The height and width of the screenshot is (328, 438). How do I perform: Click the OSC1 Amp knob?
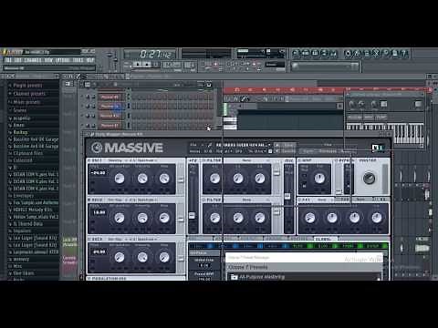click(x=164, y=179)
